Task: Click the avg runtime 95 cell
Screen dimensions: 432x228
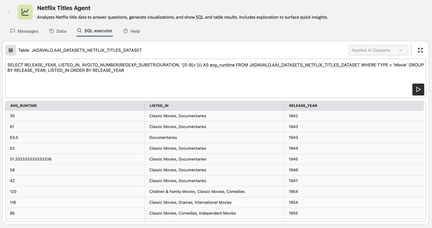Action: click(75, 213)
